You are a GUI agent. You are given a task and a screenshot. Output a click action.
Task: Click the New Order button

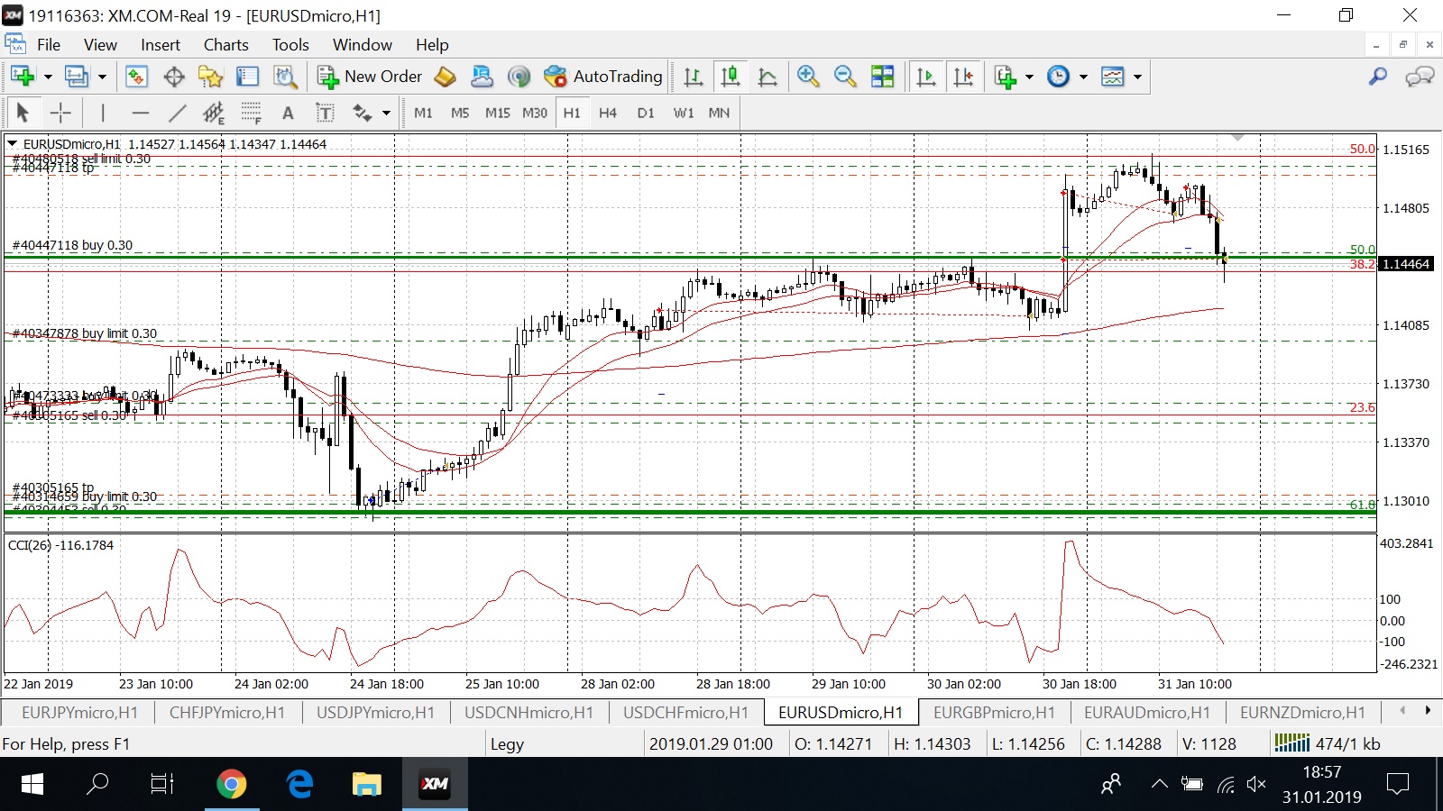click(370, 77)
